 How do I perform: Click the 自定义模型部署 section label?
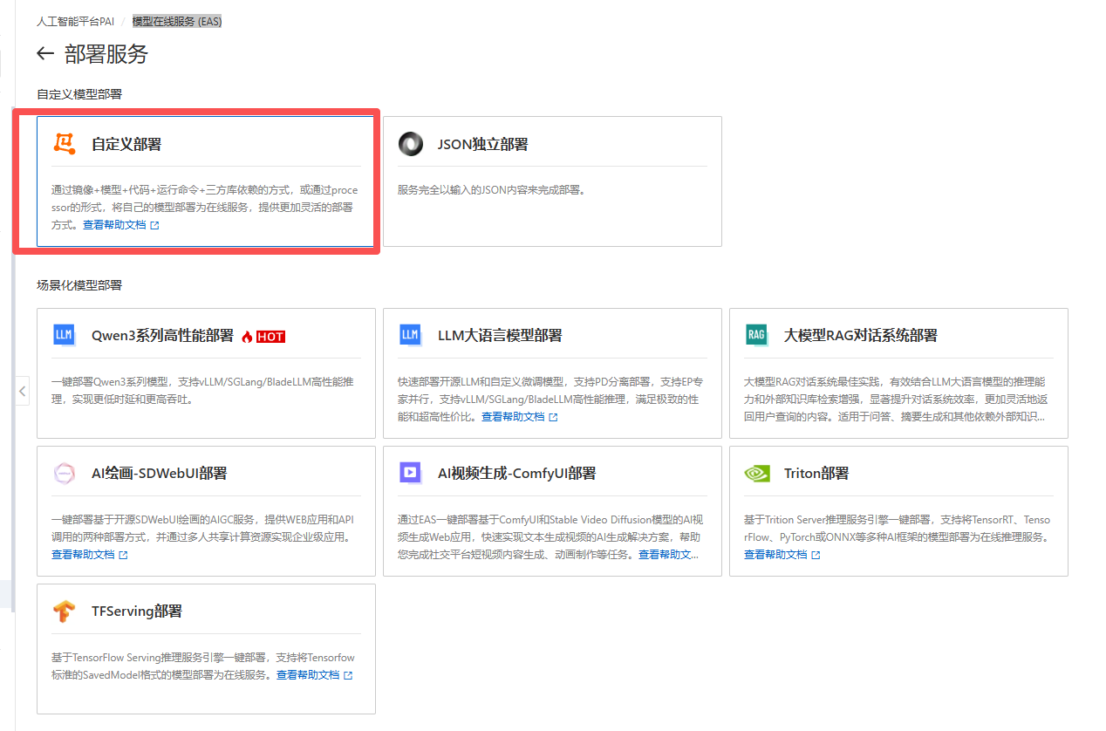click(x=79, y=94)
